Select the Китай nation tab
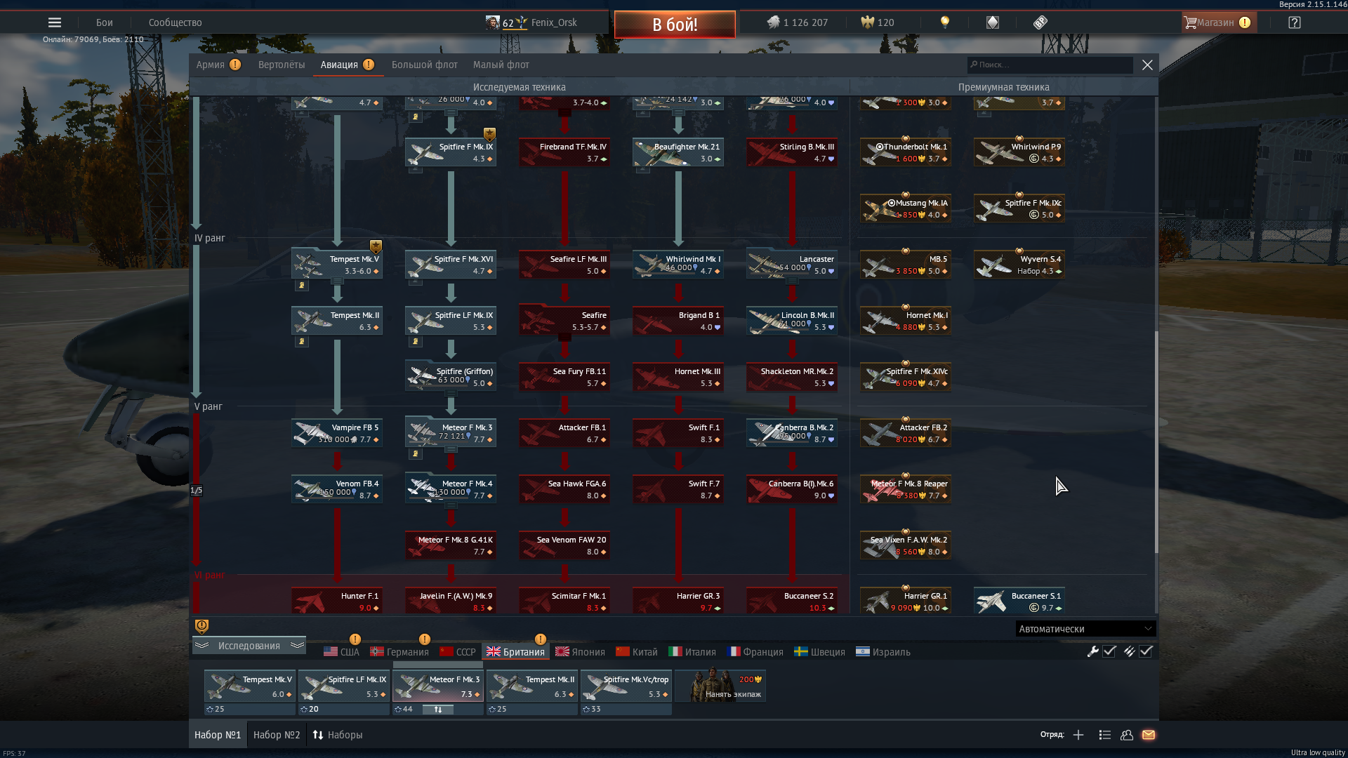The width and height of the screenshot is (1348, 758). (x=637, y=652)
